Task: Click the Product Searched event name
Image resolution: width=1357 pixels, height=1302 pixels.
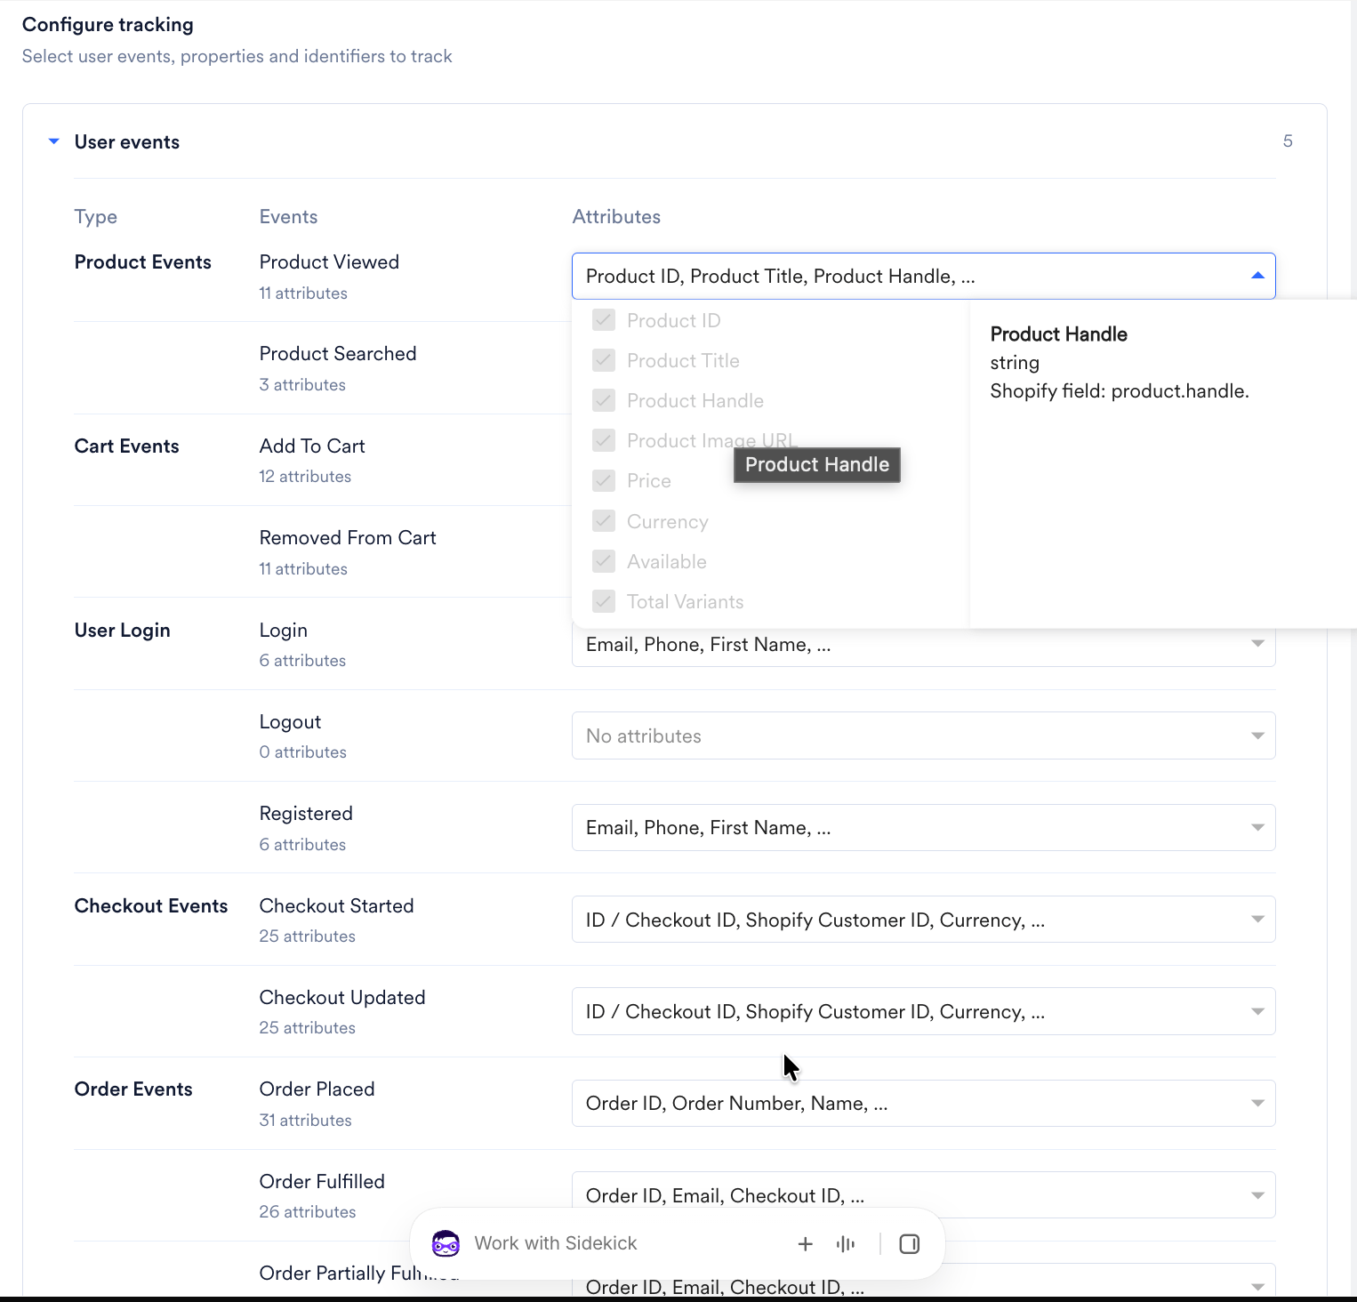Action: tap(338, 354)
